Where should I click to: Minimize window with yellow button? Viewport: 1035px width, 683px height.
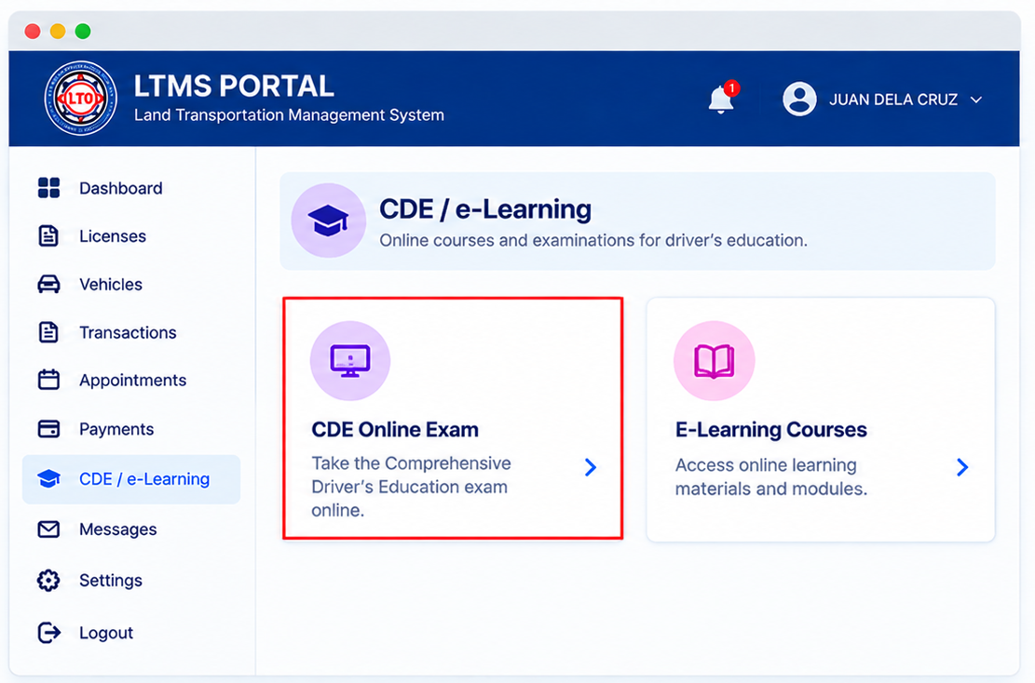pyautogui.click(x=58, y=31)
